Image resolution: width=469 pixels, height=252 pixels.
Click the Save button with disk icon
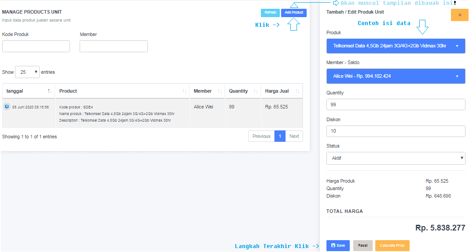[338, 245]
